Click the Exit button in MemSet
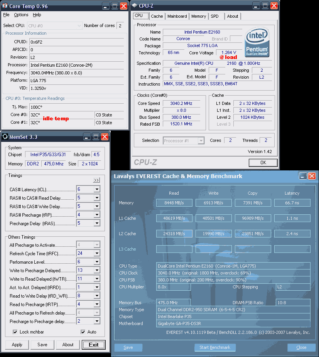 pyautogui.click(x=94, y=345)
